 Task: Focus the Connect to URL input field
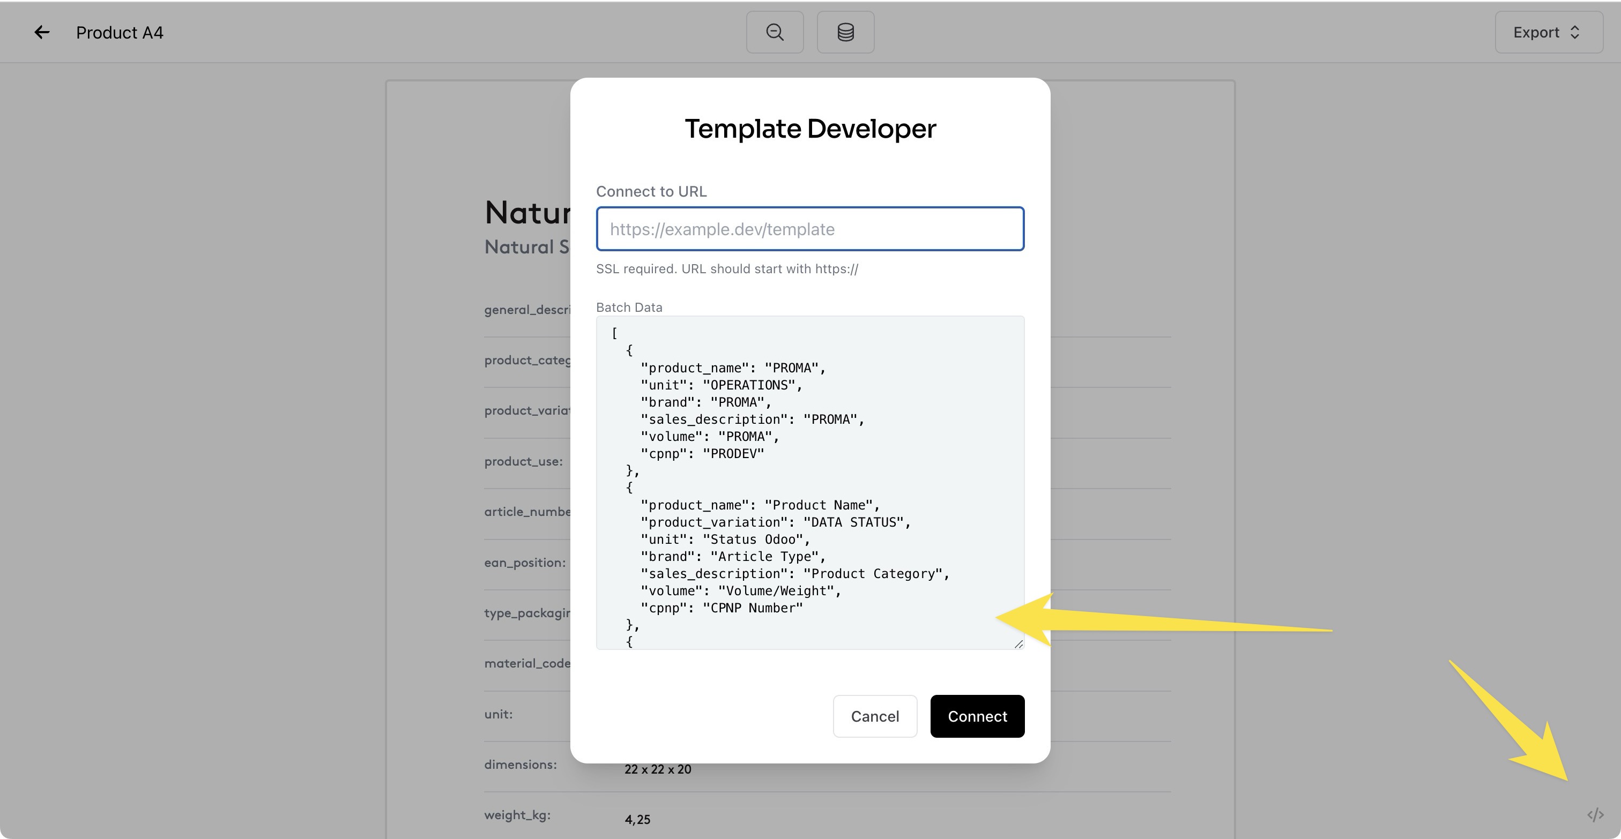(810, 229)
